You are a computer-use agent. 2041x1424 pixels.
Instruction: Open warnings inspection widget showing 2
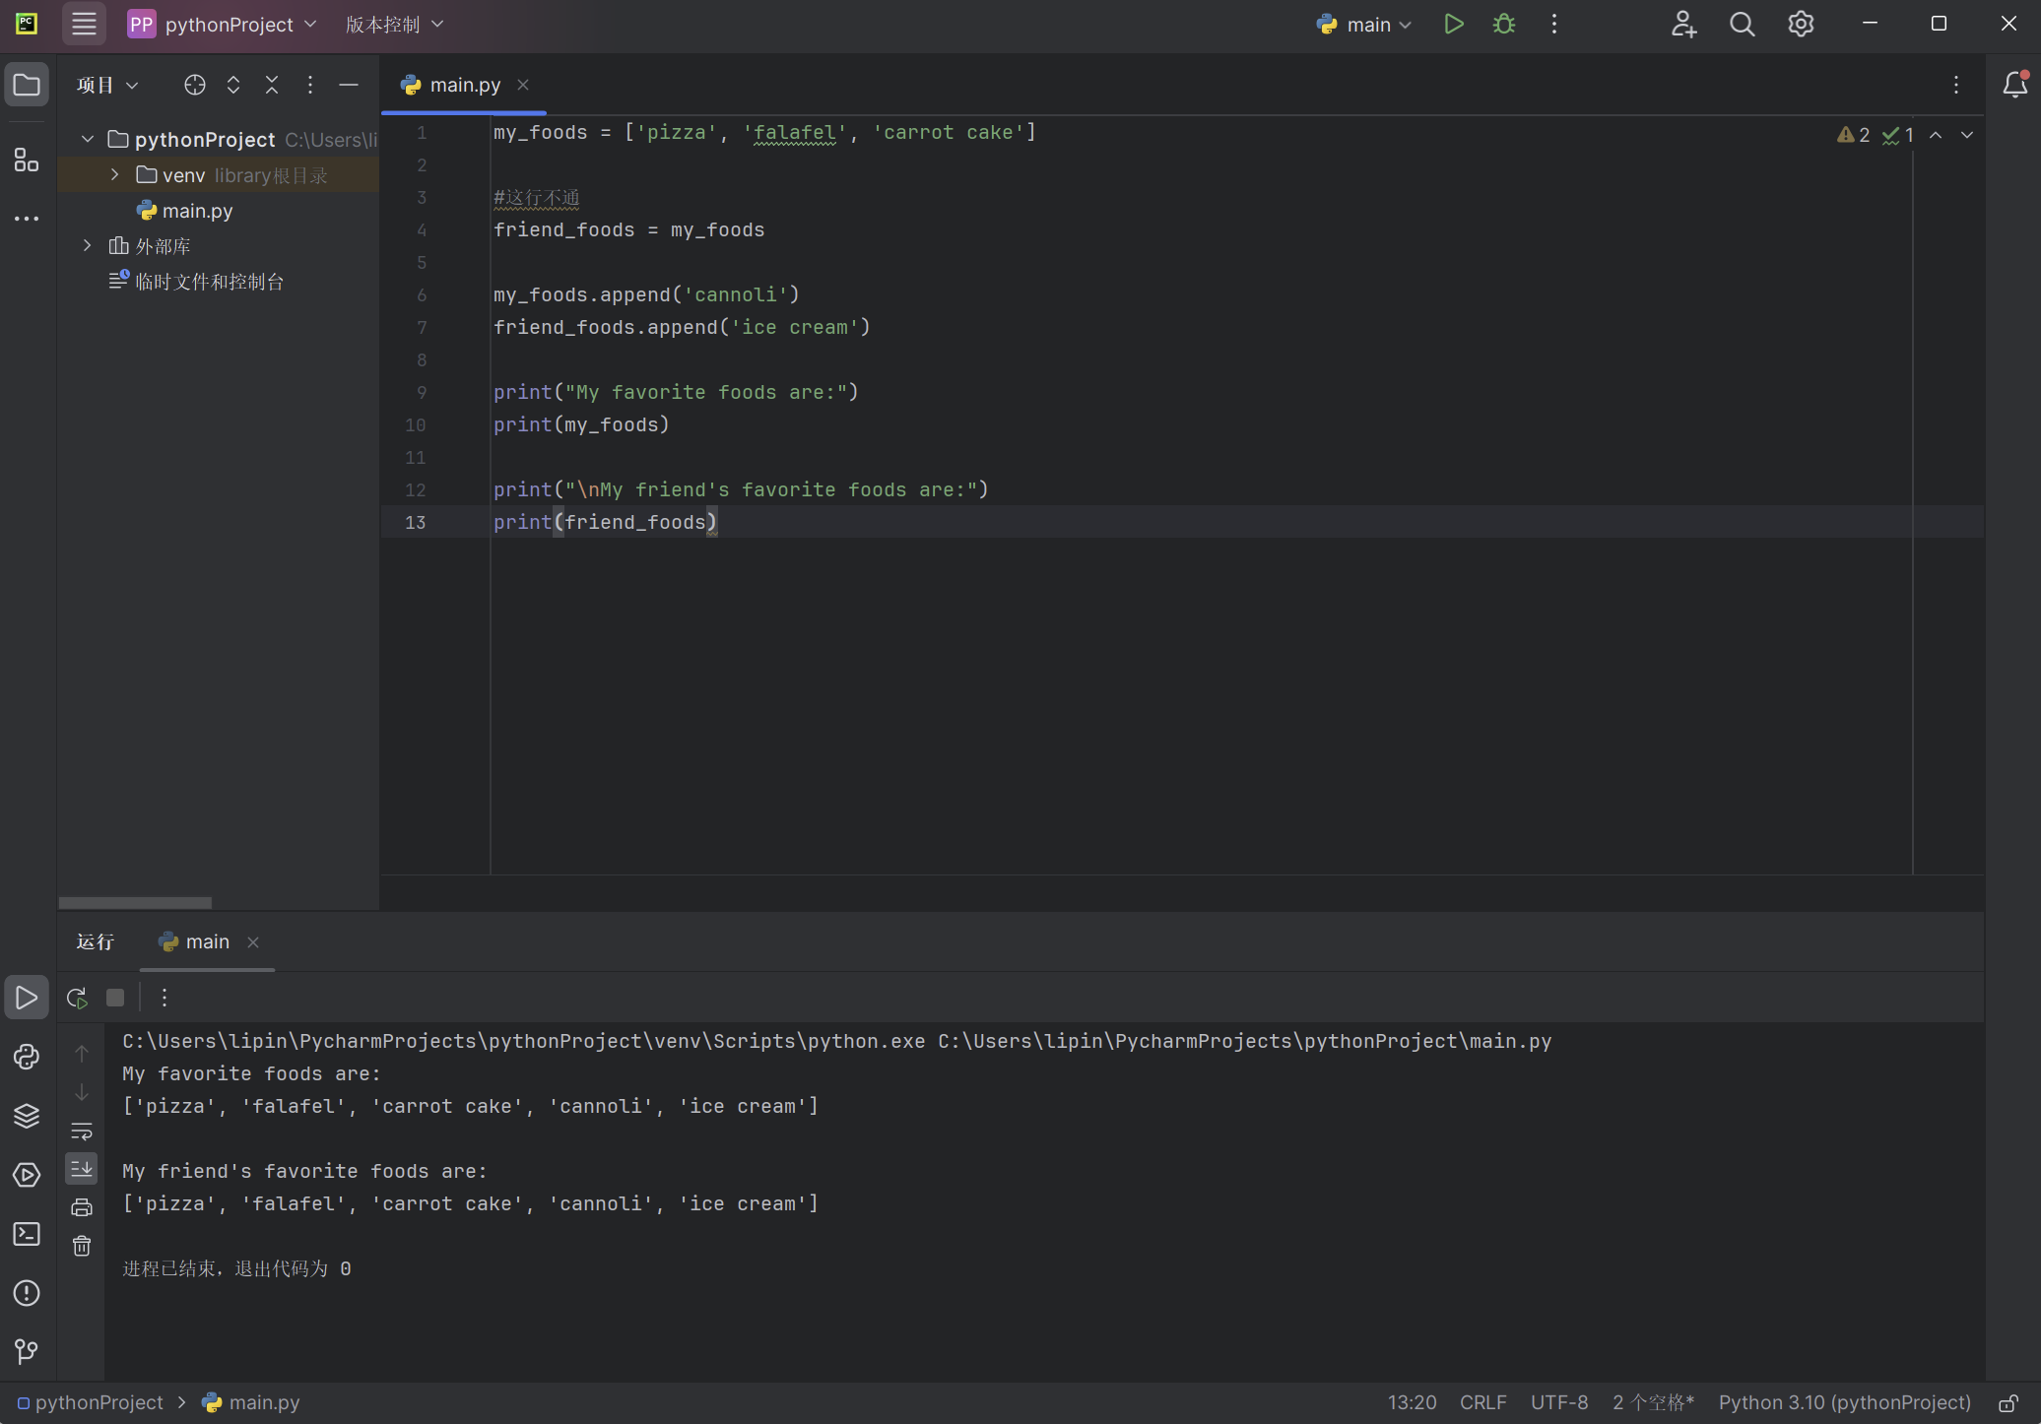(1853, 135)
